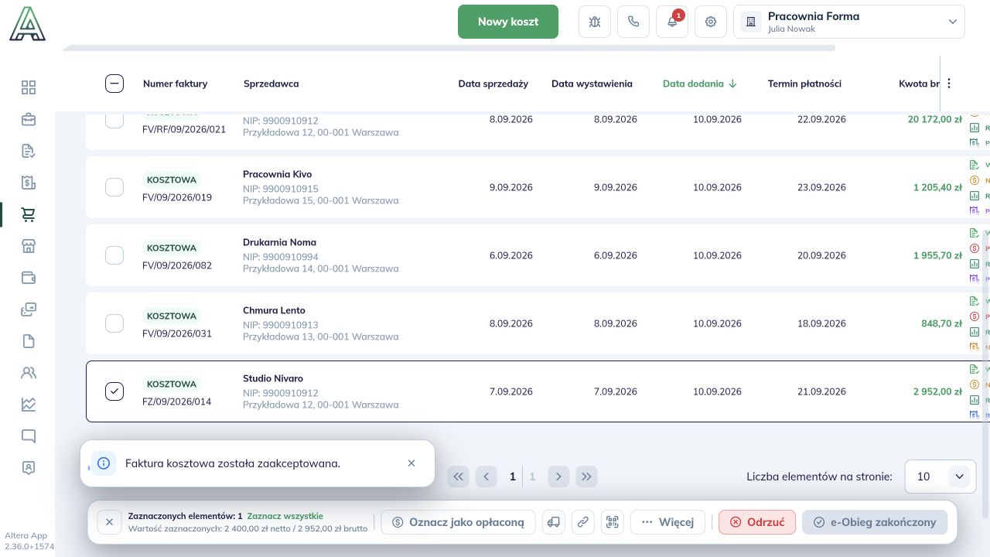Select checkbox for Drukarnia Noma invoice
Viewport: 990px width, 557px height.
coord(114,255)
